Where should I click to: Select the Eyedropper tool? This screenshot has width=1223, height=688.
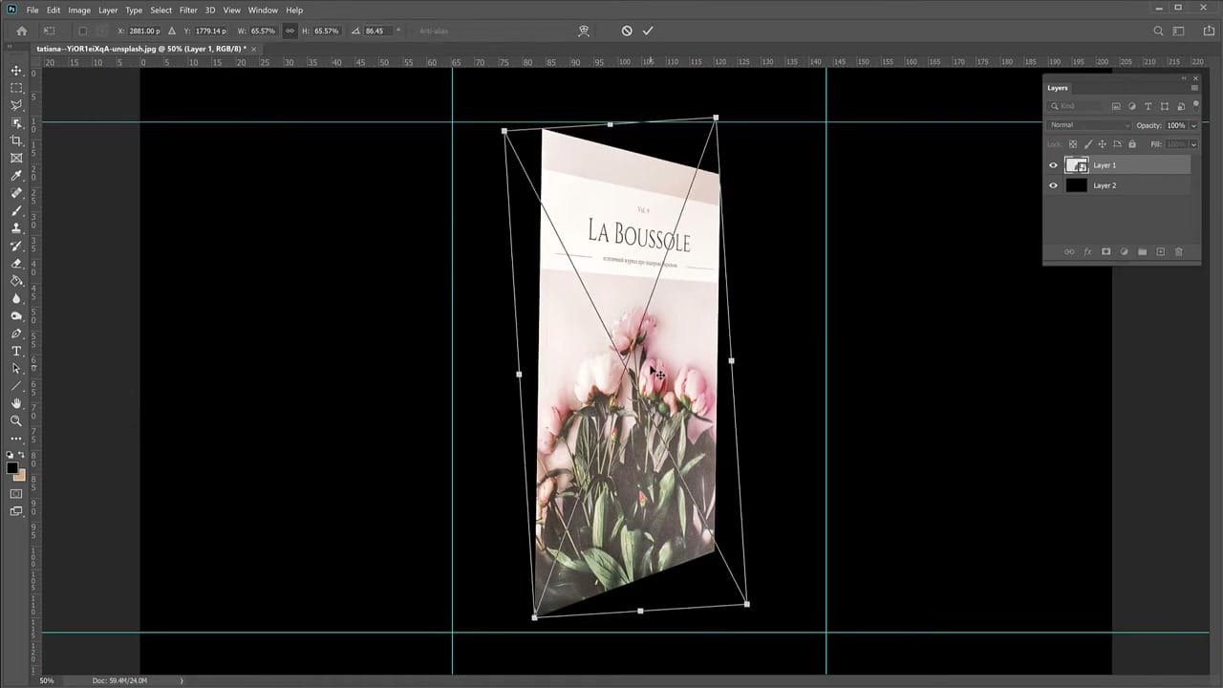16,176
